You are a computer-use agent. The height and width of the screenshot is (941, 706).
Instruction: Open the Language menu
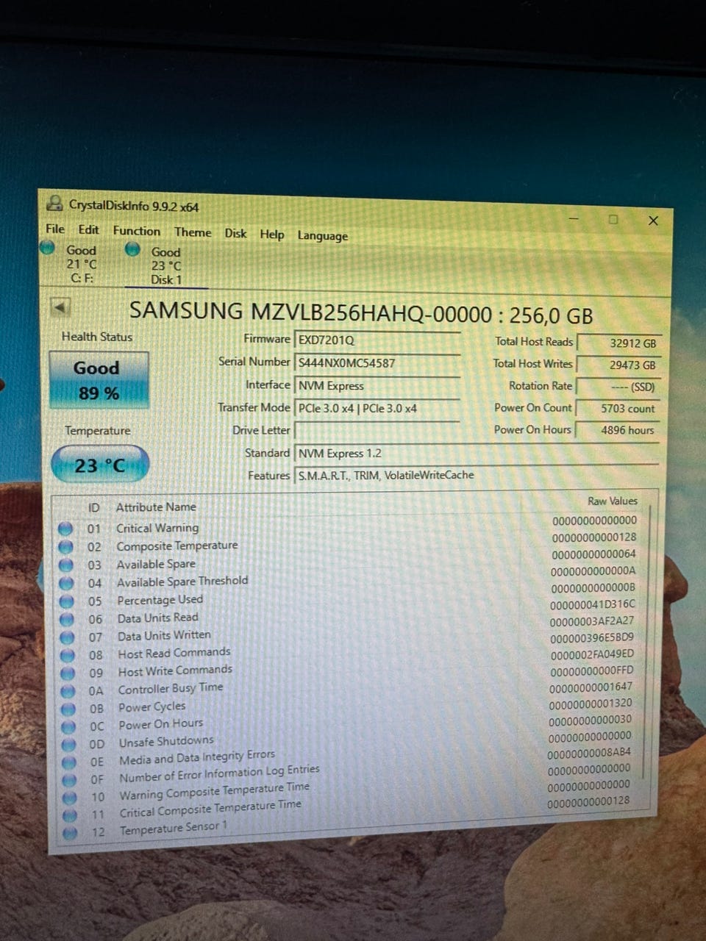[322, 236]
